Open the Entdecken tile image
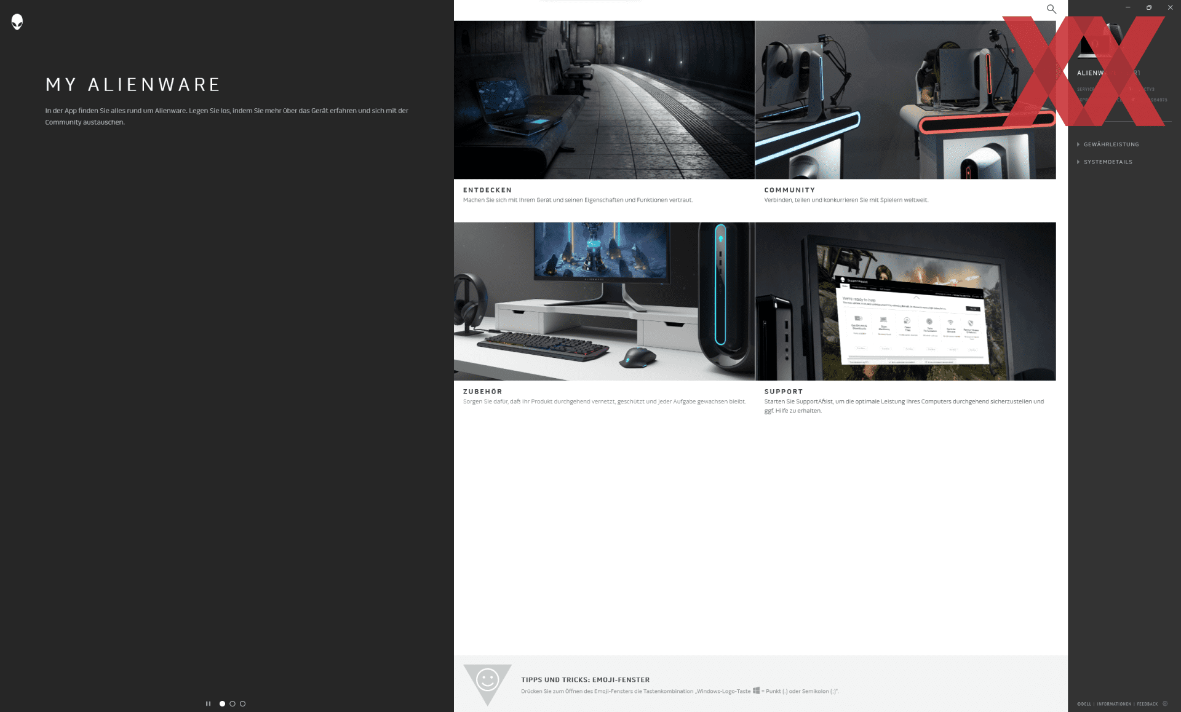1181x712 pixels. point(604,100)
